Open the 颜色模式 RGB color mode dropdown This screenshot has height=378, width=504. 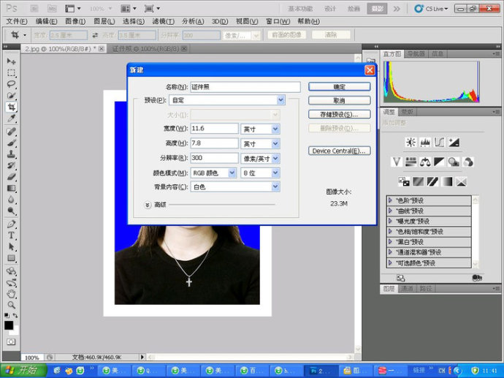point(232,173)
